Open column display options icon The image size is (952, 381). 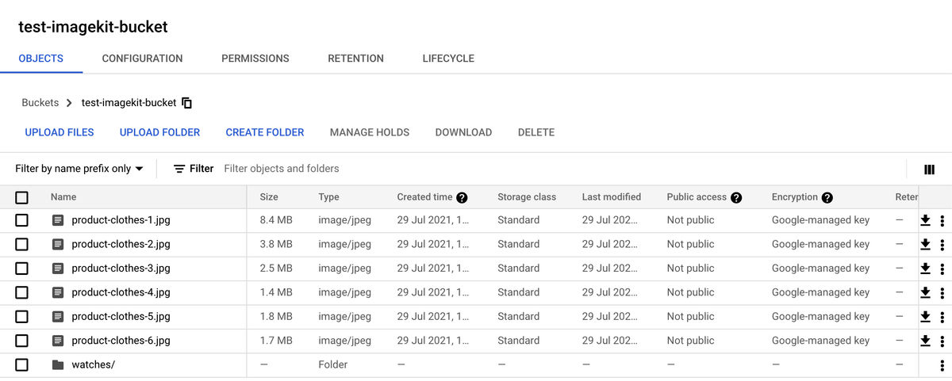tap(929, 169)
